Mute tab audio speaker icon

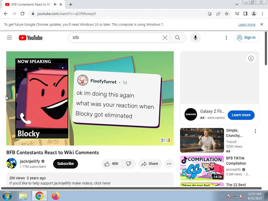click(55, 4)
